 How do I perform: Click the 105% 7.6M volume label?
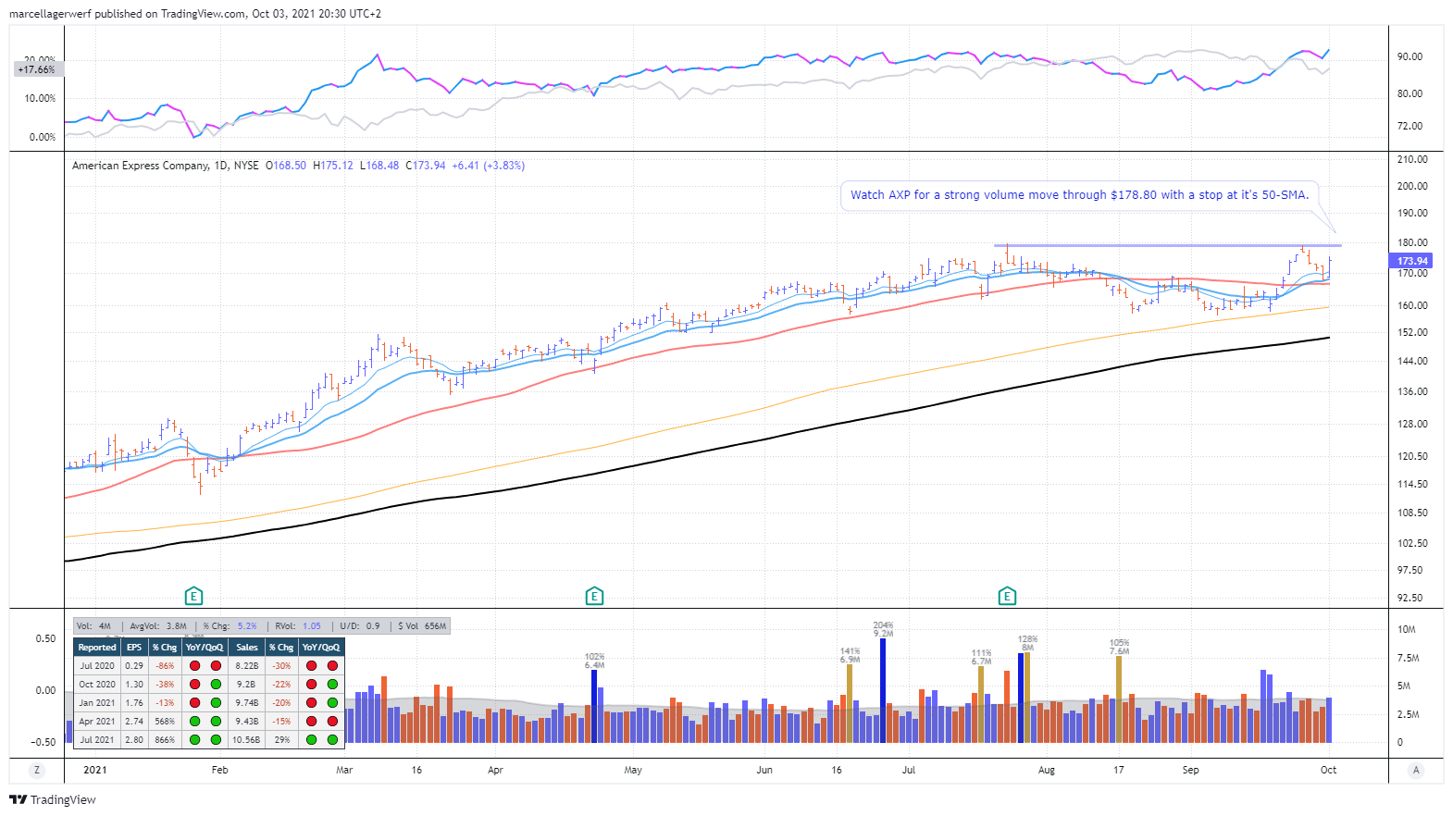coord(1119,647)
